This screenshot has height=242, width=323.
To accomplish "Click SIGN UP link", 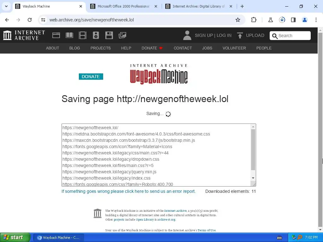I will click(204, 35).
